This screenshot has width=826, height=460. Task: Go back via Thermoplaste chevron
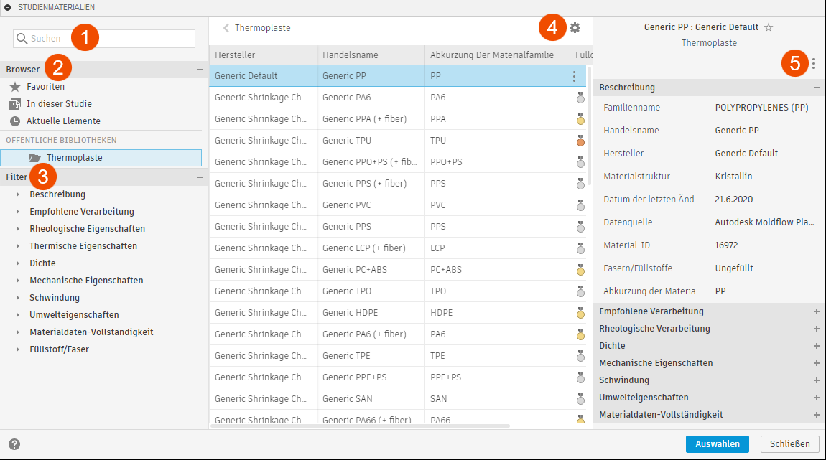226,28
